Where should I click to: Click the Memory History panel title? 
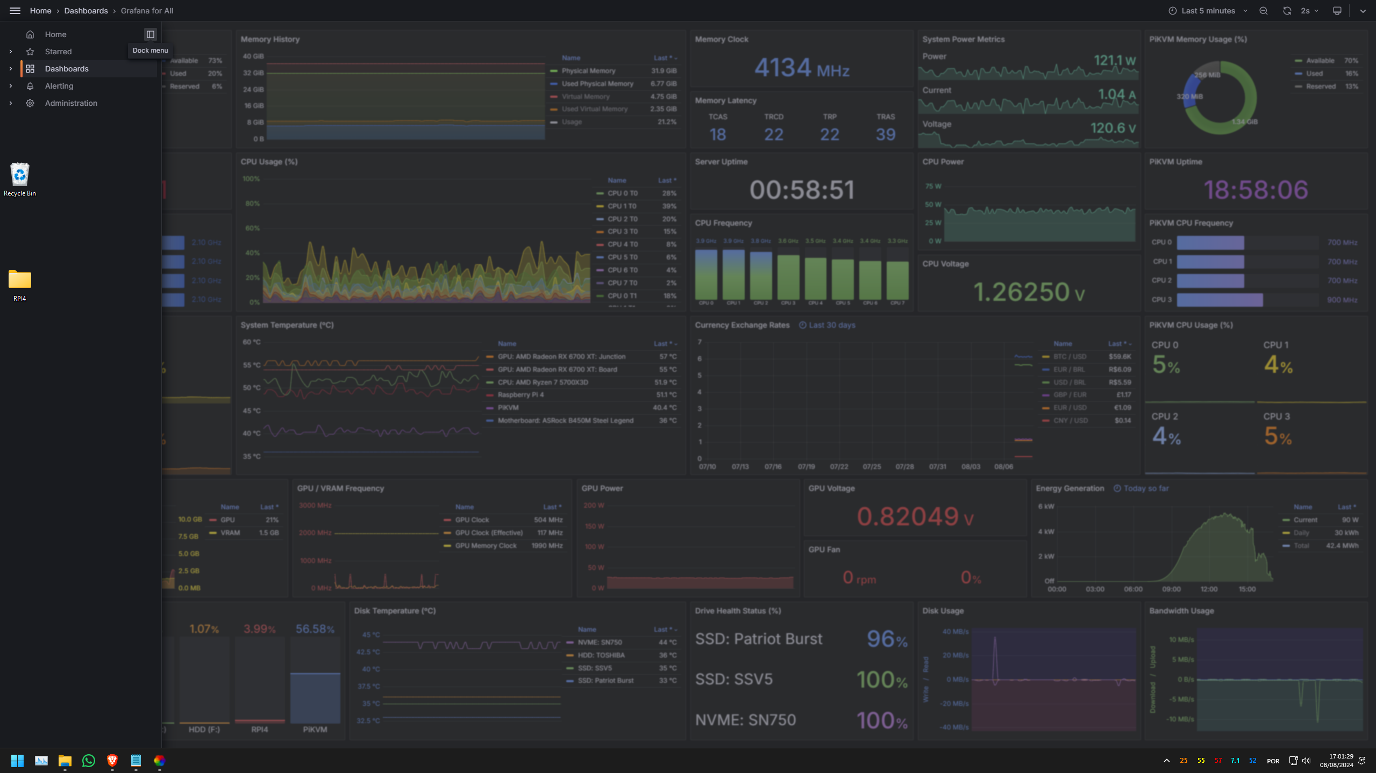click(x=270, y=39)
